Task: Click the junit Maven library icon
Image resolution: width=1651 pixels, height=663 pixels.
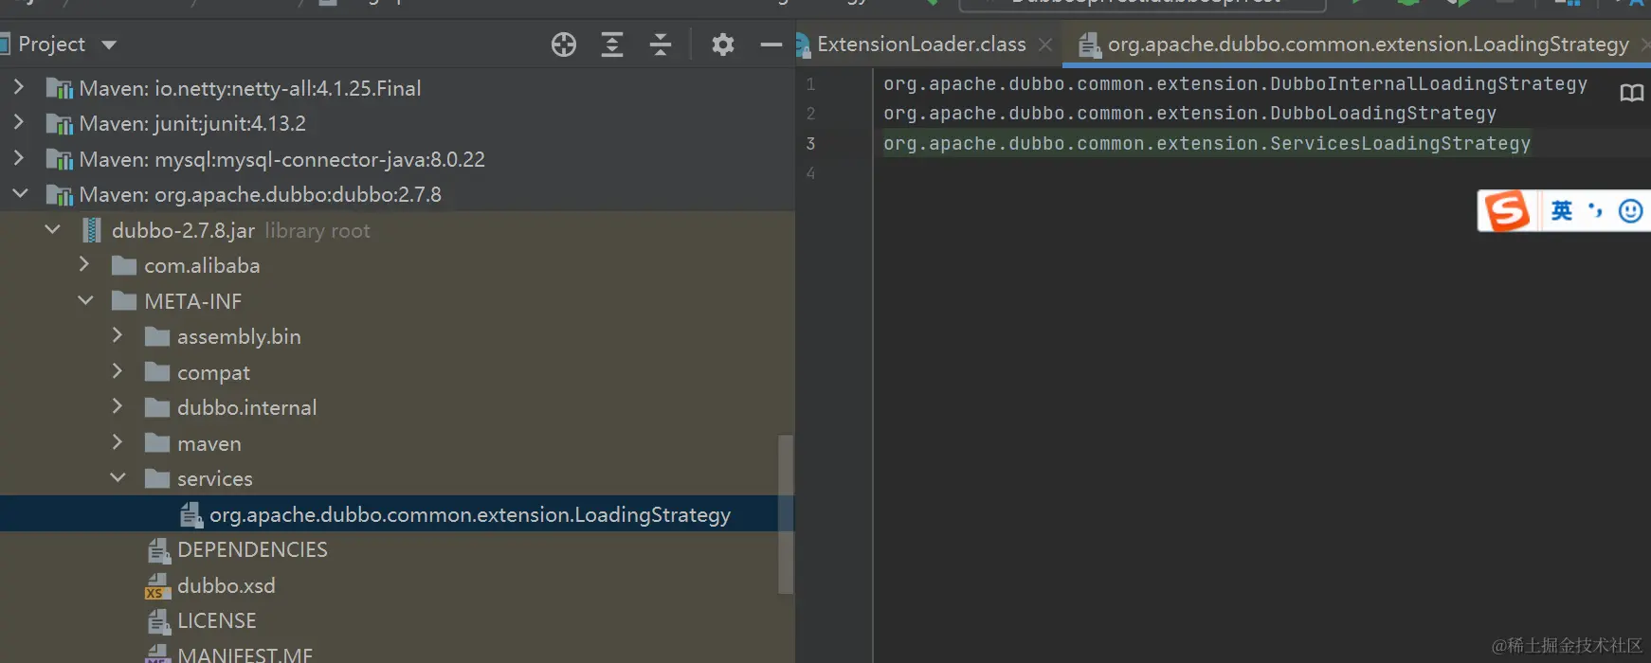Action: coord(60,123)
